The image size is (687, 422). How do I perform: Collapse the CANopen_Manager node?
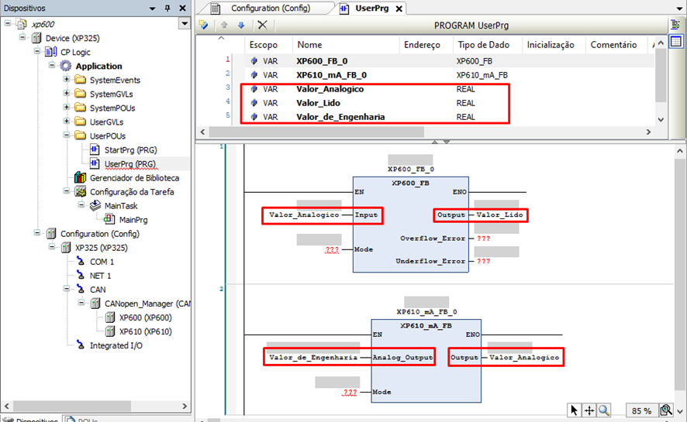pyautogui.click(x=83, y=304)
